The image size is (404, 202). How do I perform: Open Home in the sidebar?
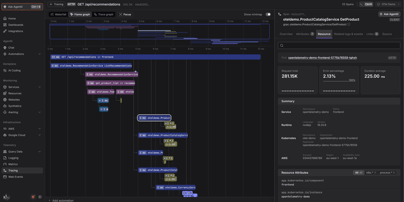click(12, 18)
